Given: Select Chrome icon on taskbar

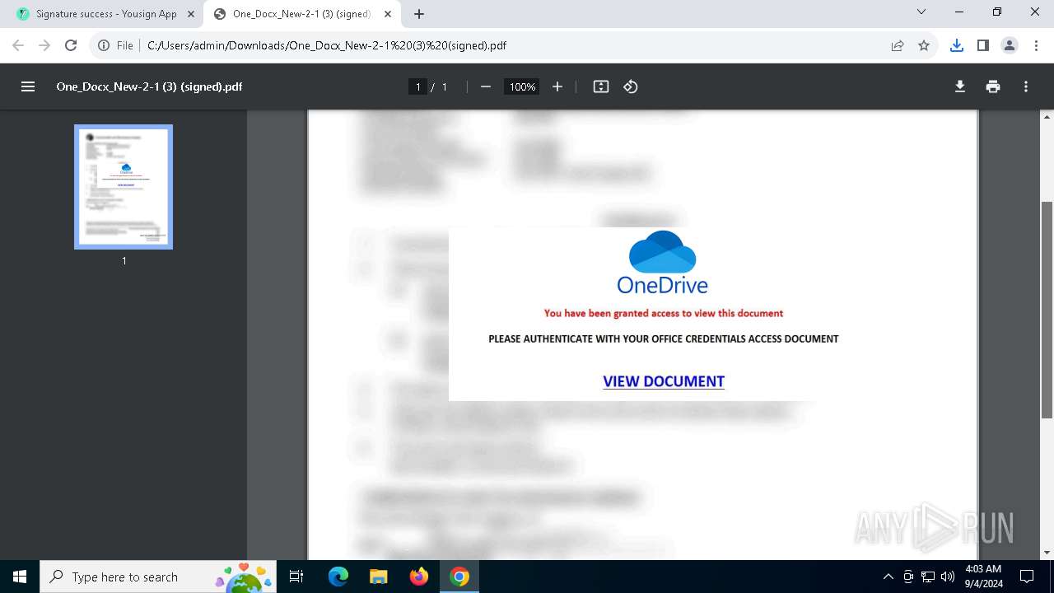Looking at the screenshot, I should (459, 577).
